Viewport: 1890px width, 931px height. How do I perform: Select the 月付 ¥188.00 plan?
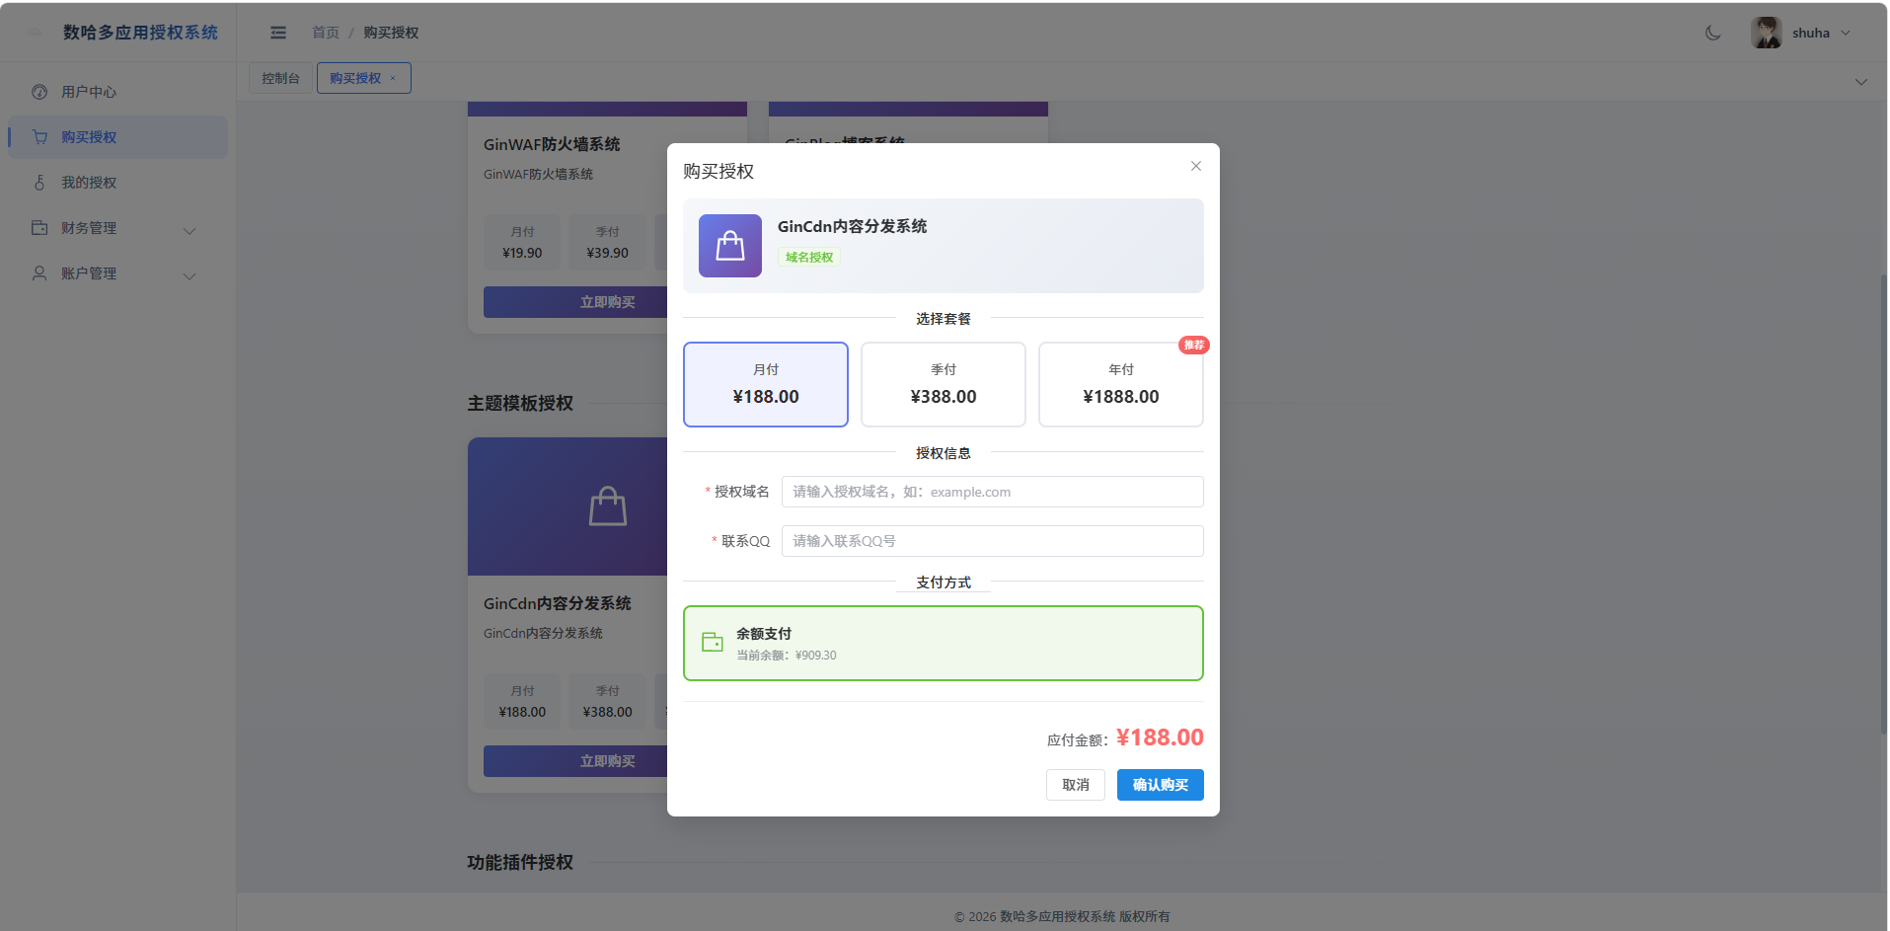pos(766,384)
